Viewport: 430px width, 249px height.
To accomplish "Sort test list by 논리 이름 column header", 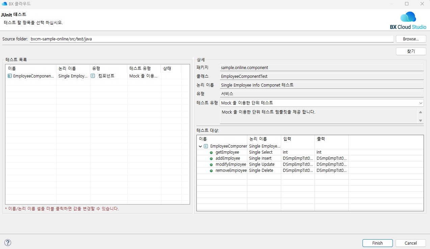I will pyautogui.click(x=73, y=68).
